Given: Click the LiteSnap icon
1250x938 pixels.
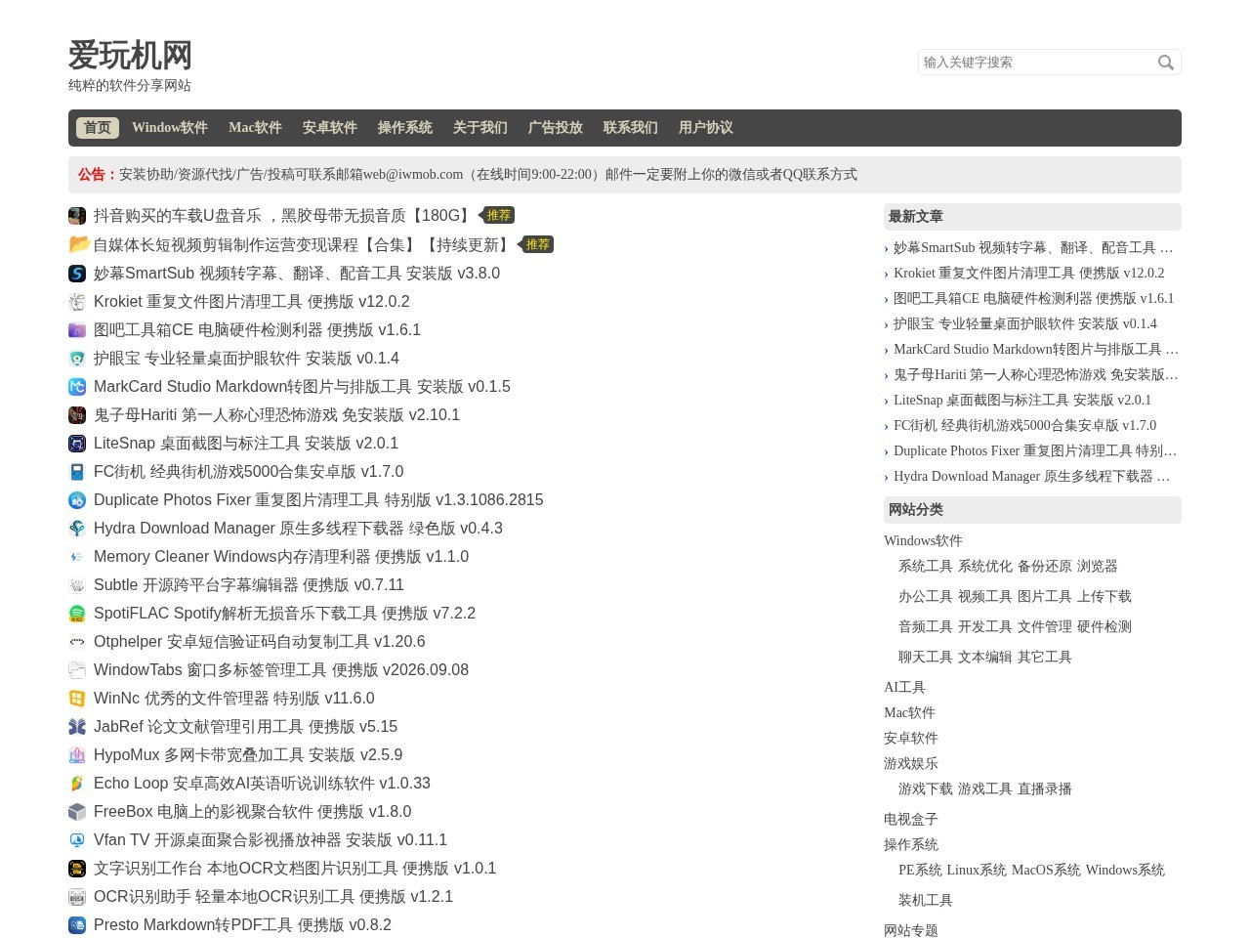Looking at the screenshot, I should (x=77, y=444).
